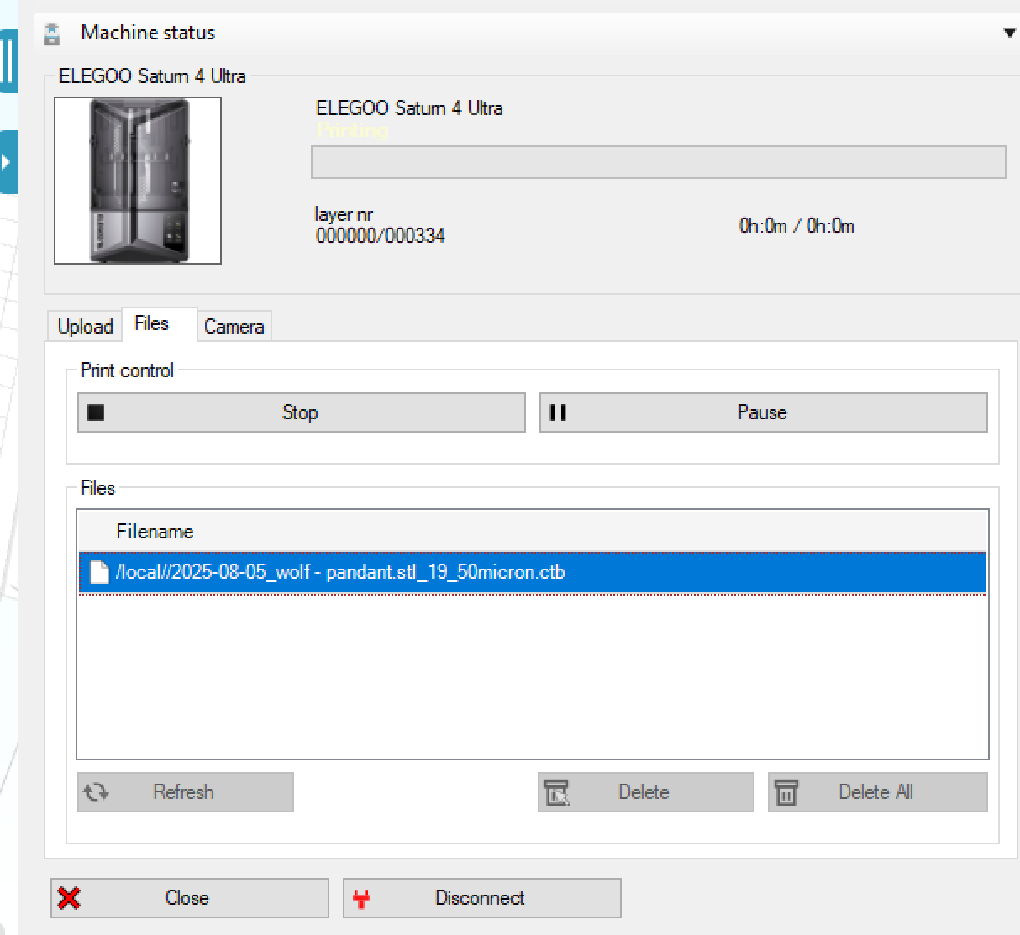1020x935 pixels.
Task: Click the Machine status printer icon
Action: point(53,33)
